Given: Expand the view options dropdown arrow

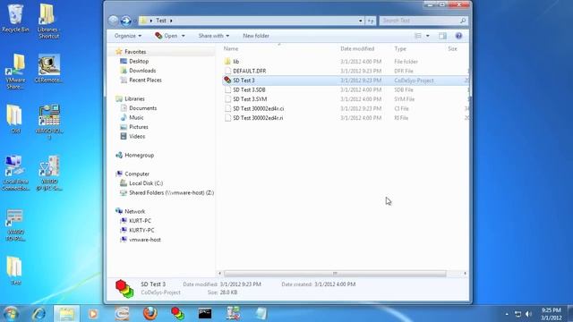Looking at the screenshot, I should pyautogui.click(x=428, y=36).
